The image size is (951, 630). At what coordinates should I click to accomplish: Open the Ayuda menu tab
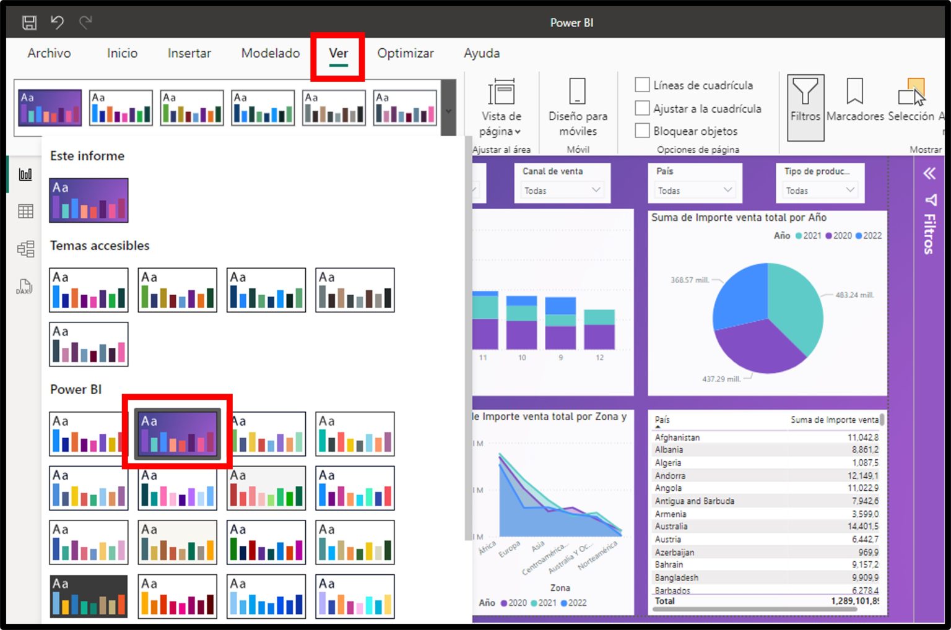(x=481, y=53)
